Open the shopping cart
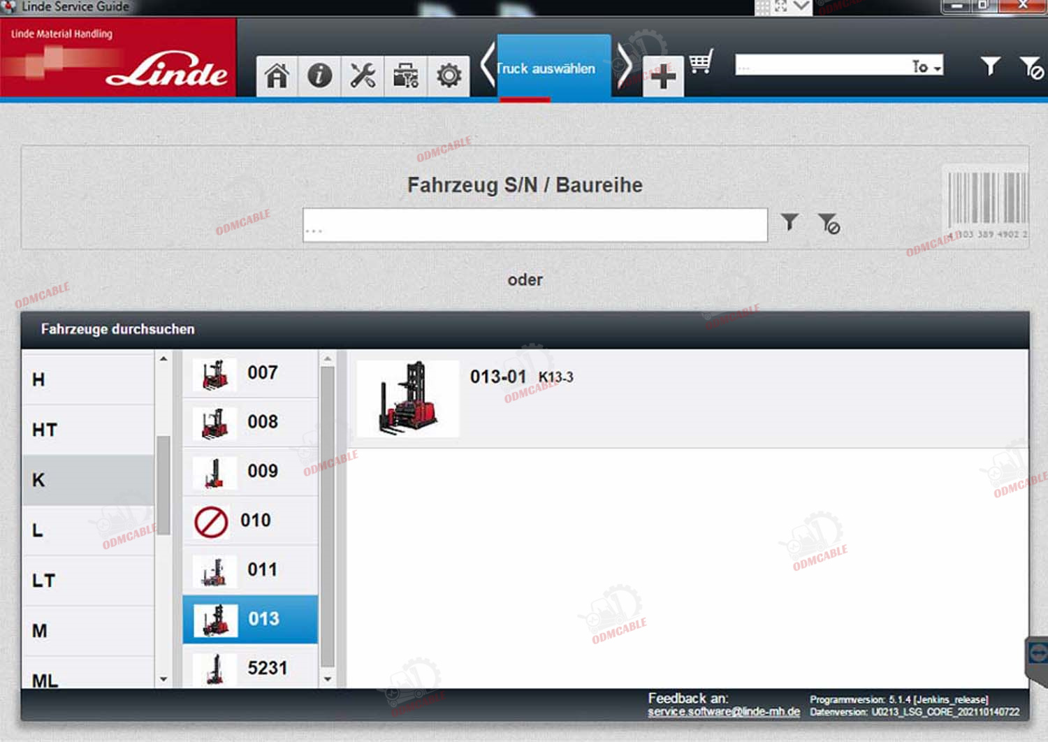The height and width of the screenshot is (742, 1048). [701, 61]
